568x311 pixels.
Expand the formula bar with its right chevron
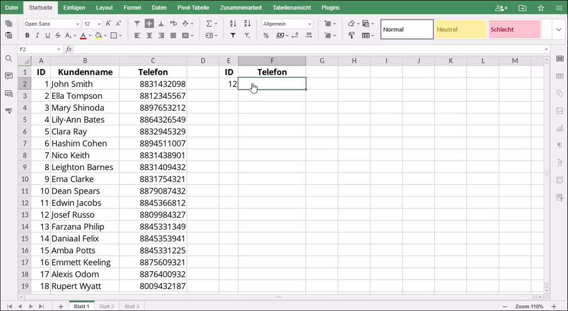tap(546, 49)
